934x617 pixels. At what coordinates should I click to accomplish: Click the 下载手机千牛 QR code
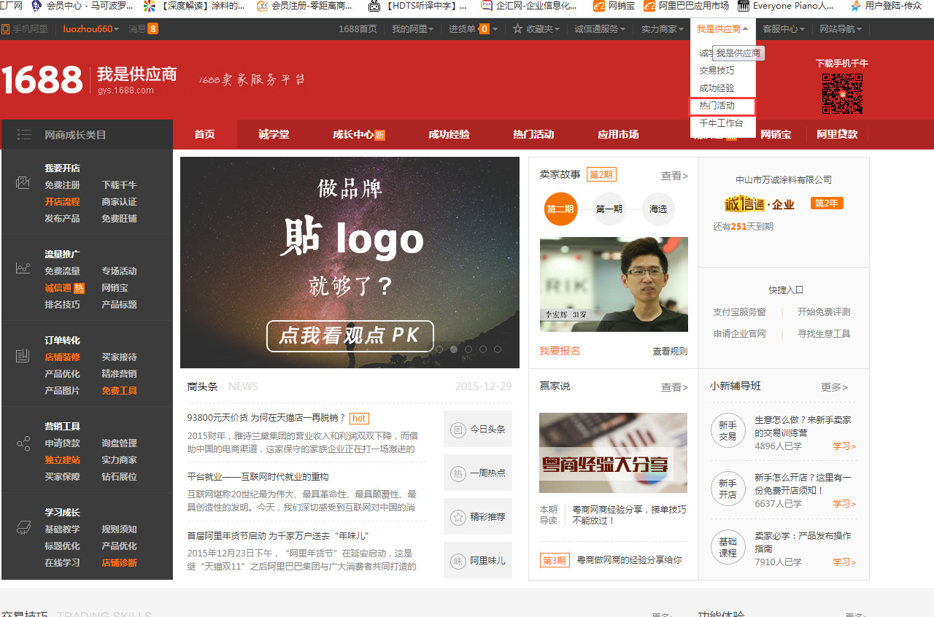(842, 93)
